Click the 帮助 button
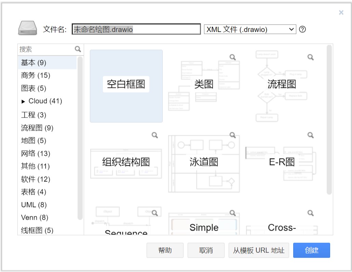The width and height of the screenshot is (352, 272). 165,250
